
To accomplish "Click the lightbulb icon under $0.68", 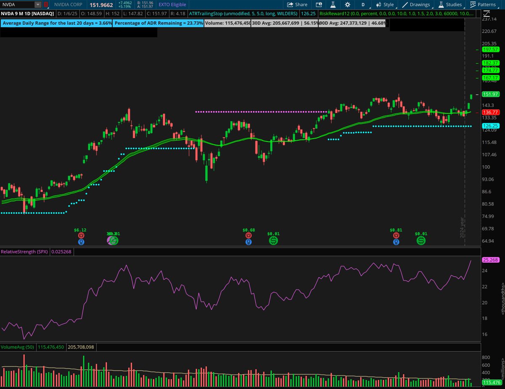I will tap(249, 242).
